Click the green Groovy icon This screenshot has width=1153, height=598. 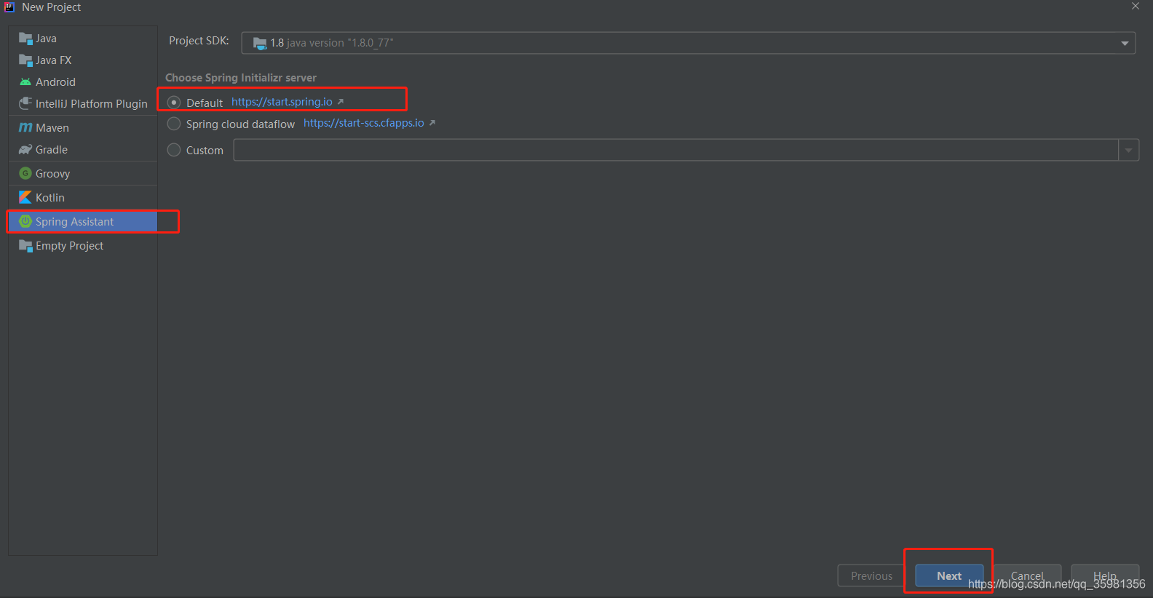tap(25, 174)
